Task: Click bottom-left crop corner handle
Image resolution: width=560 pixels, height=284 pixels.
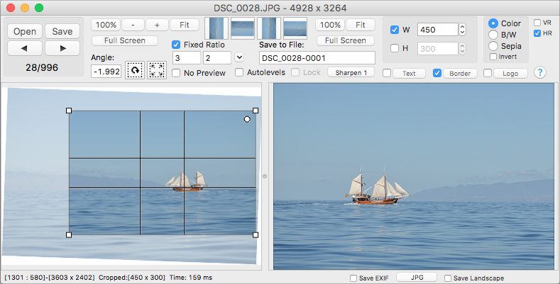Action: (69, 235)
